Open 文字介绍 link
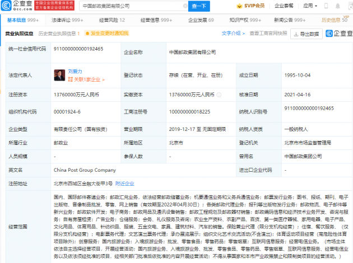Image resolution: width=353 pixels, height=263 pixels. (233, 34)
